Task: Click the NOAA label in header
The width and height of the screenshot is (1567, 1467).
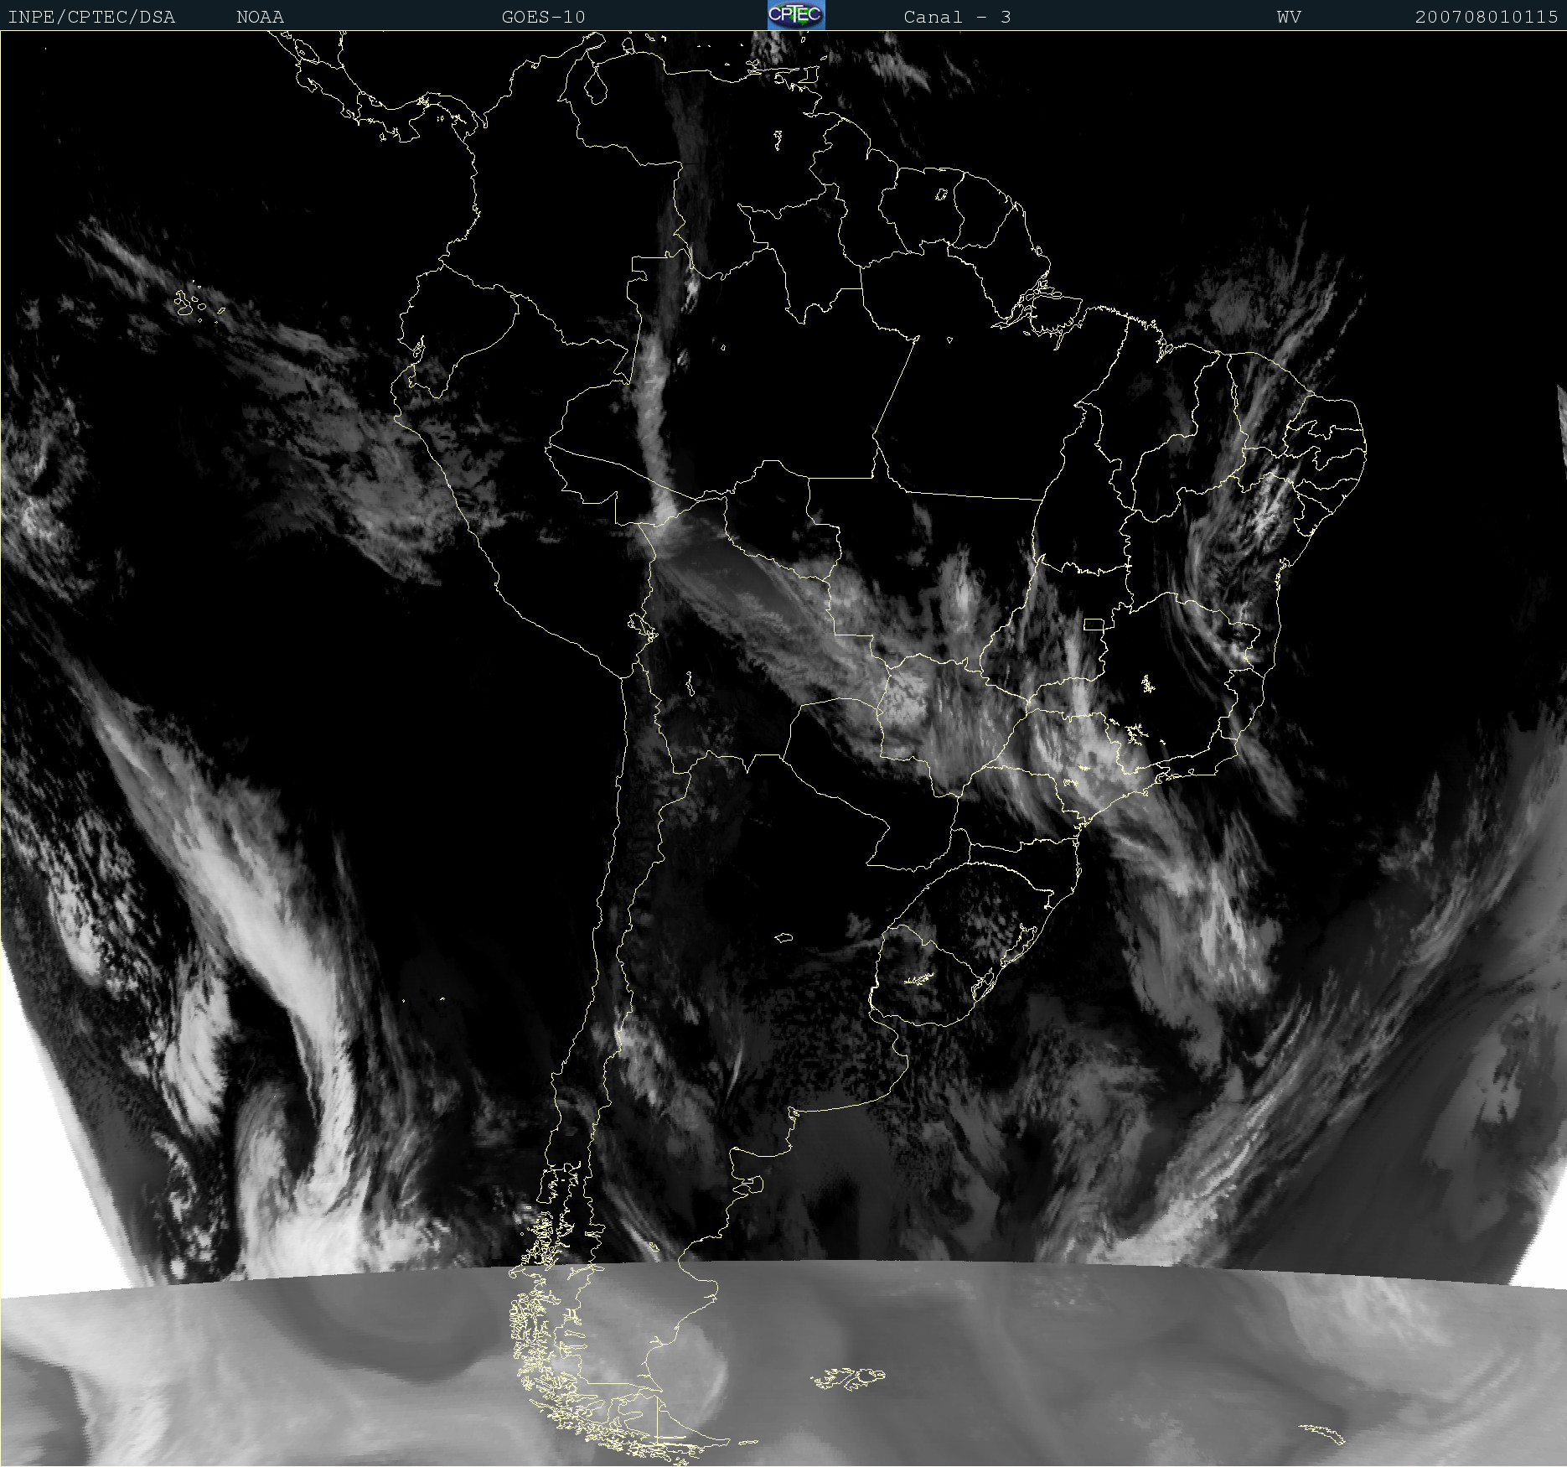Action: (260, 17)
